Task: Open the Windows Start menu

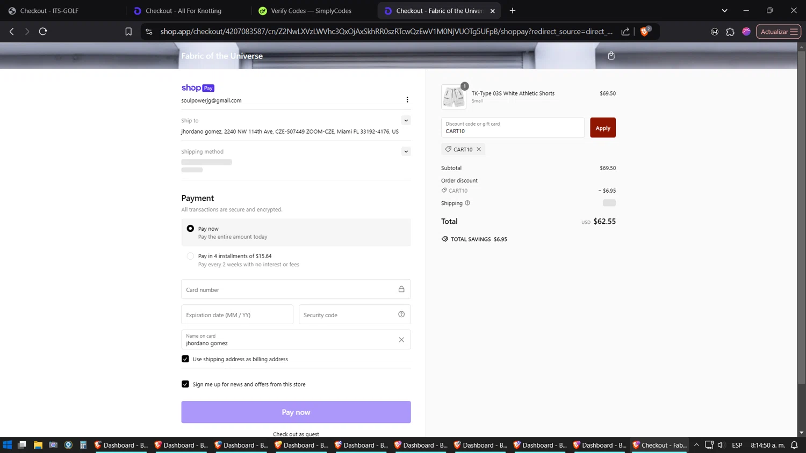Action: pyautogui.click(x=8, y=445)
